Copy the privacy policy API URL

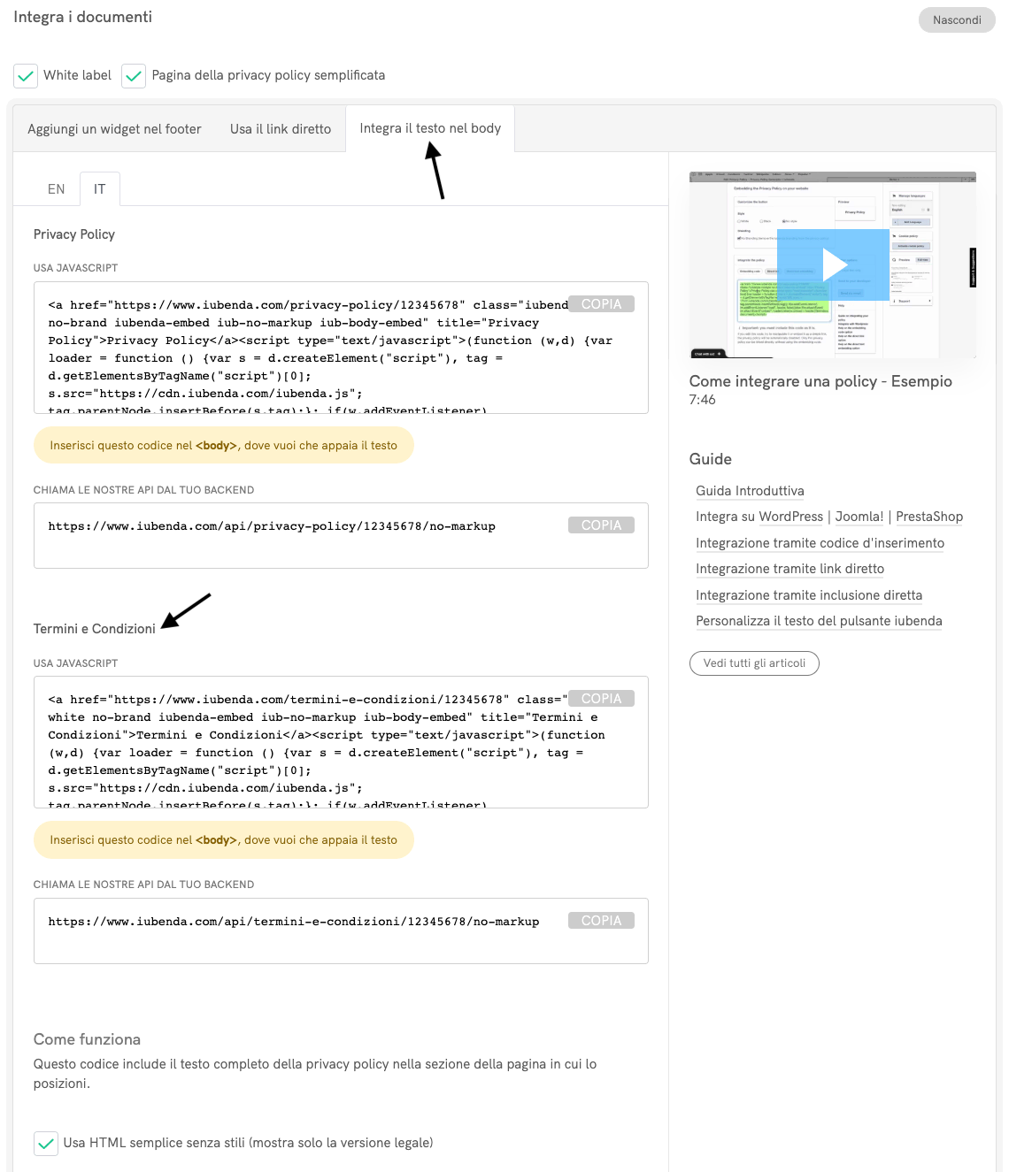601,525
